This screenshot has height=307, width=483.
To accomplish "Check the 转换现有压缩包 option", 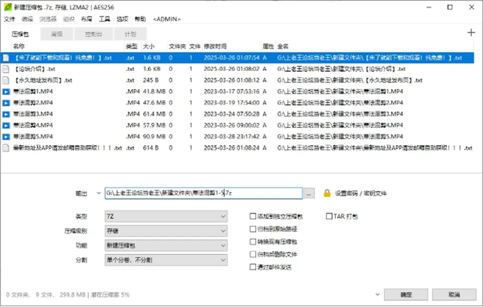I will click(x=253, y=242).
